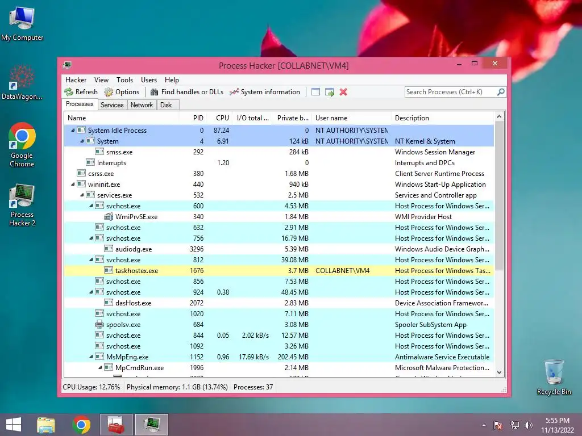Click the smss.exe process icon
Screen dimensions: 582x436
pos(99,152)
